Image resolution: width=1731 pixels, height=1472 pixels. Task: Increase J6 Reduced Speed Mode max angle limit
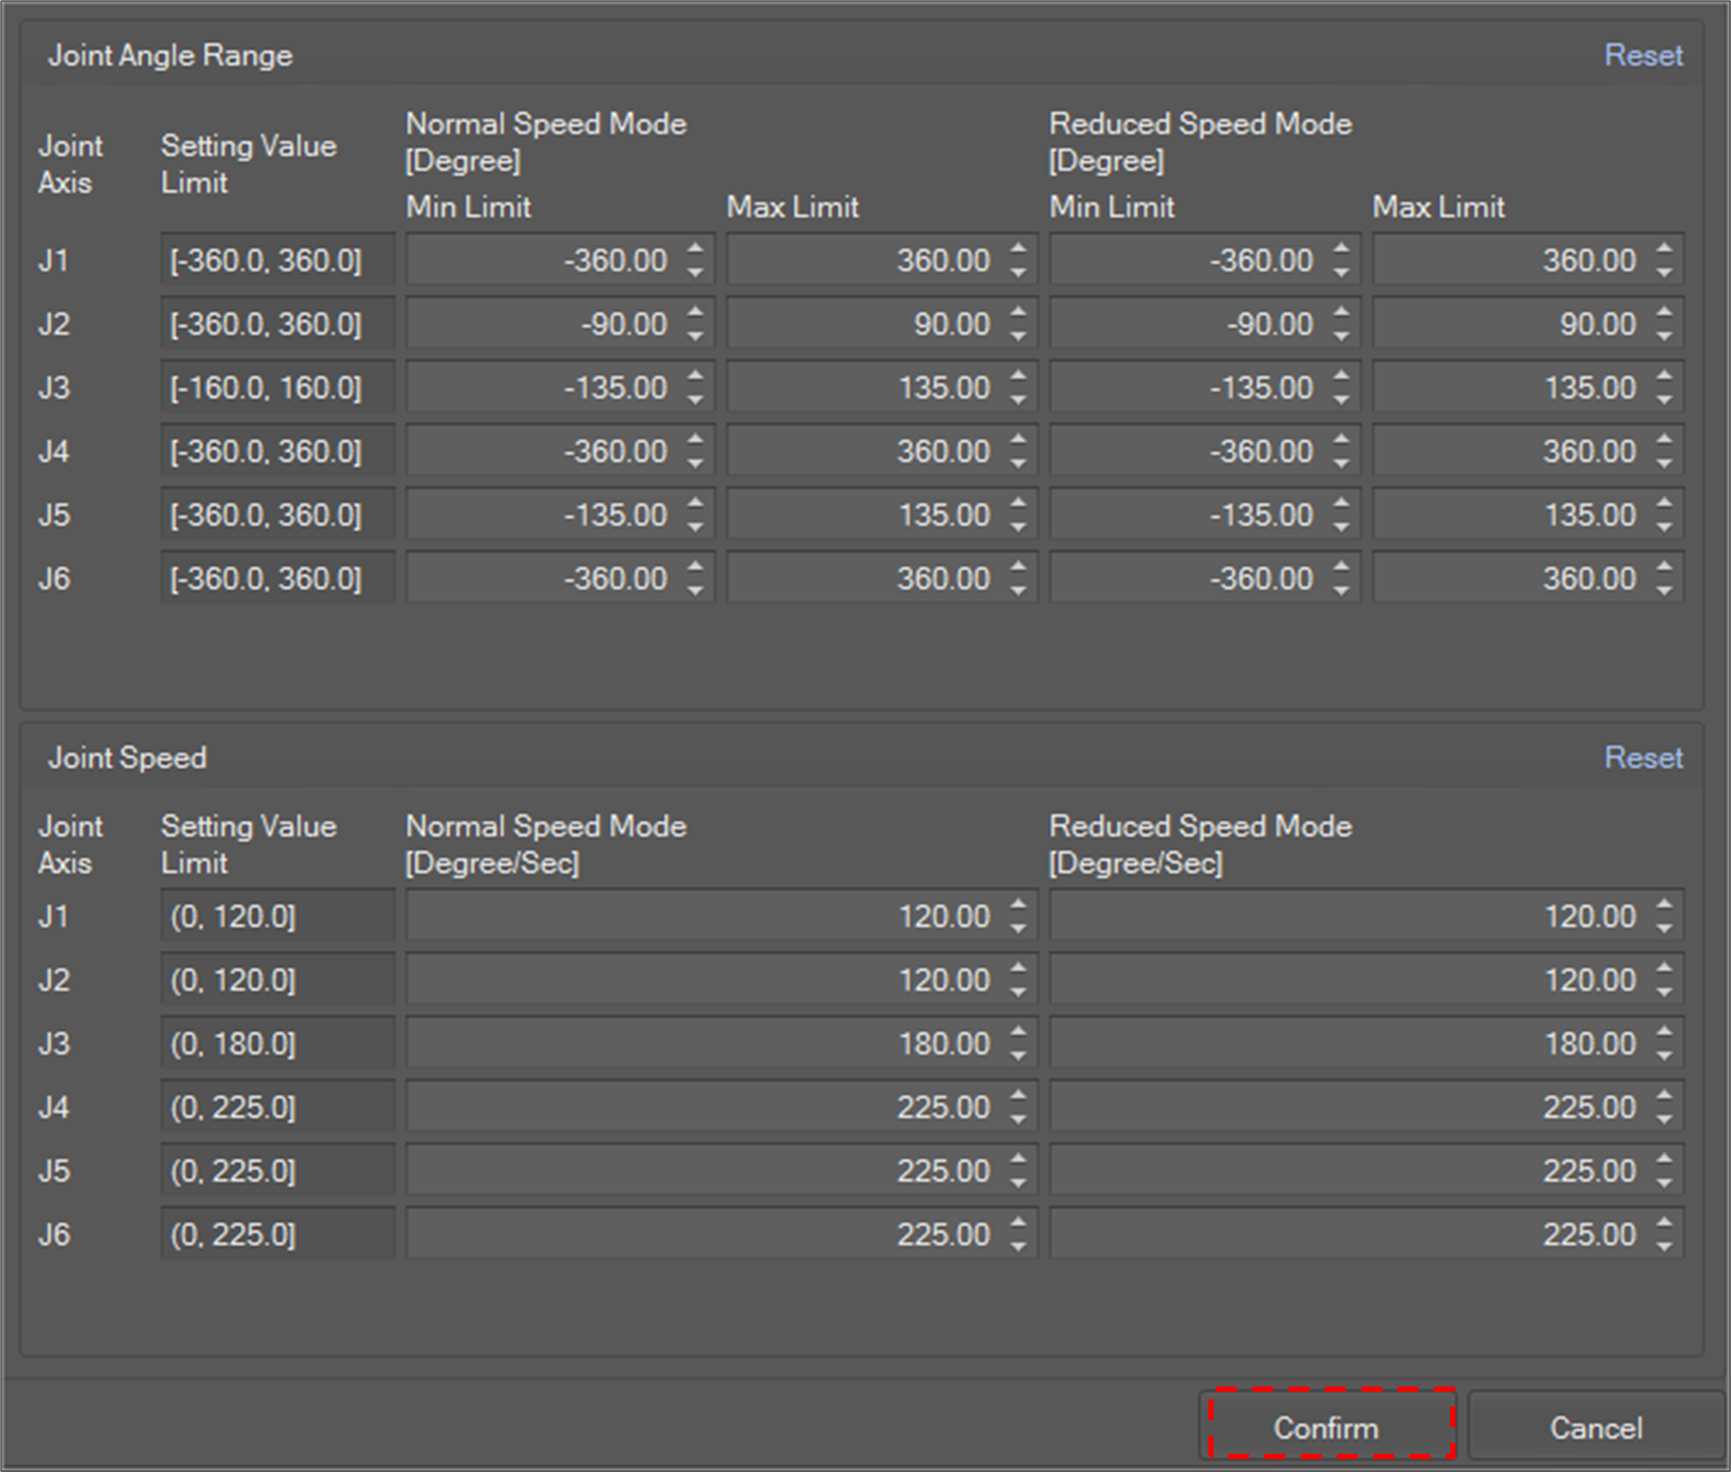[1664, 567]
